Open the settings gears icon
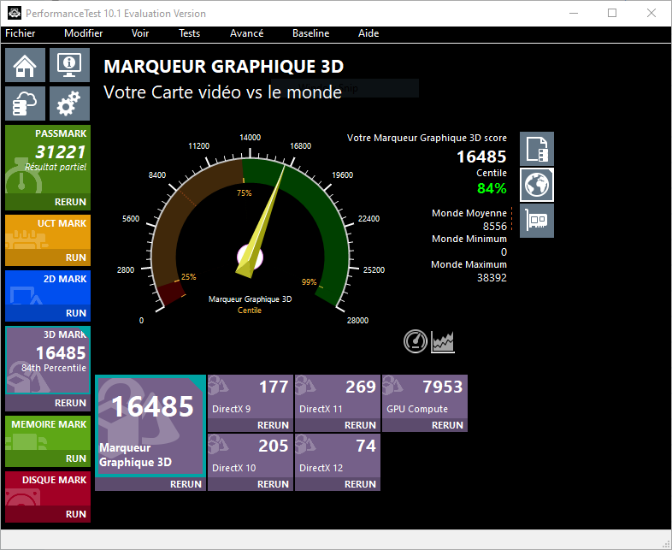 tap(69, 103)
